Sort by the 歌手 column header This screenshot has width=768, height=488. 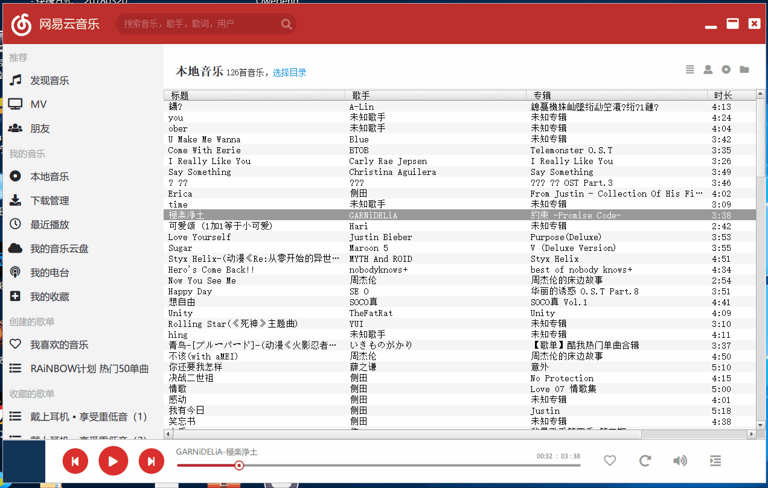point(435,95)
